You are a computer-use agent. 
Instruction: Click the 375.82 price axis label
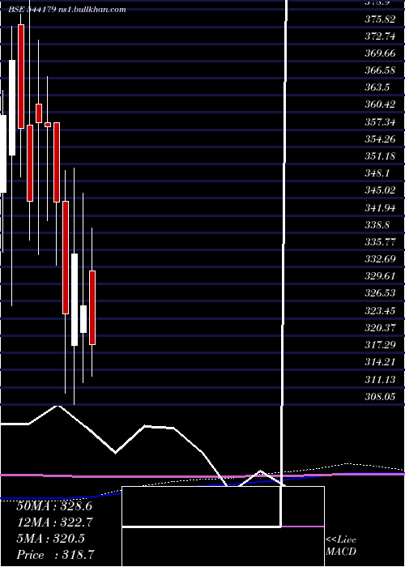click(380, 19)
